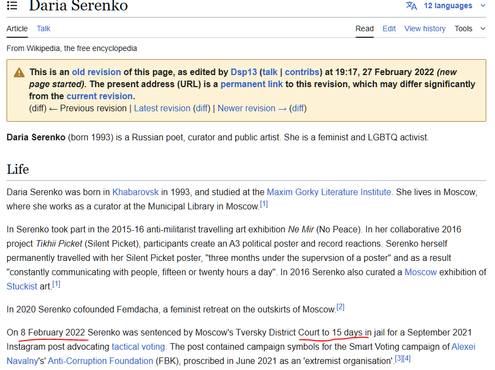495x370 pixels.
Task: Open Dsp13's talk page link
Action: click(270, 72)
